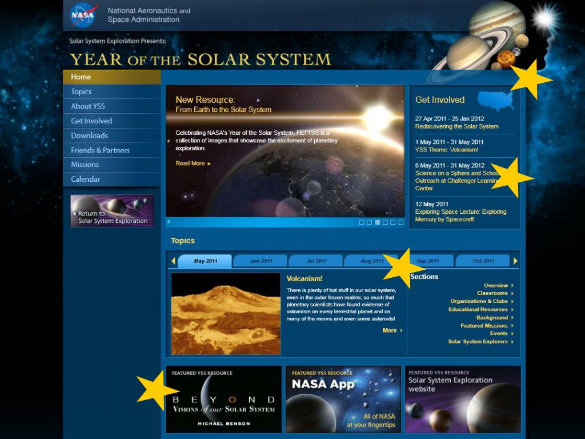Open Beyond Visions of Solar System resource

(223, 399)
